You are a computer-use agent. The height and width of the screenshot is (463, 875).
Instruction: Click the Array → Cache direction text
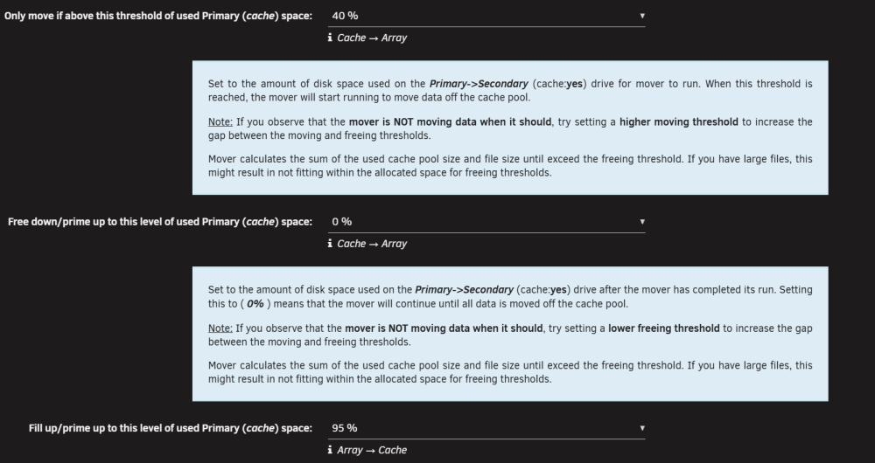tap(372, 450)
